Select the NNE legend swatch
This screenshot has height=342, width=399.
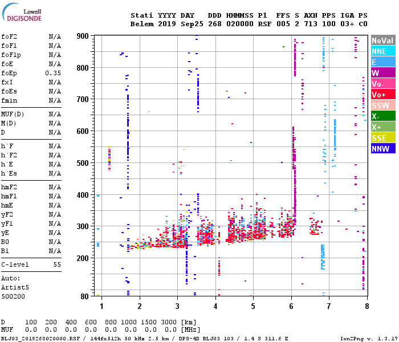383,51
